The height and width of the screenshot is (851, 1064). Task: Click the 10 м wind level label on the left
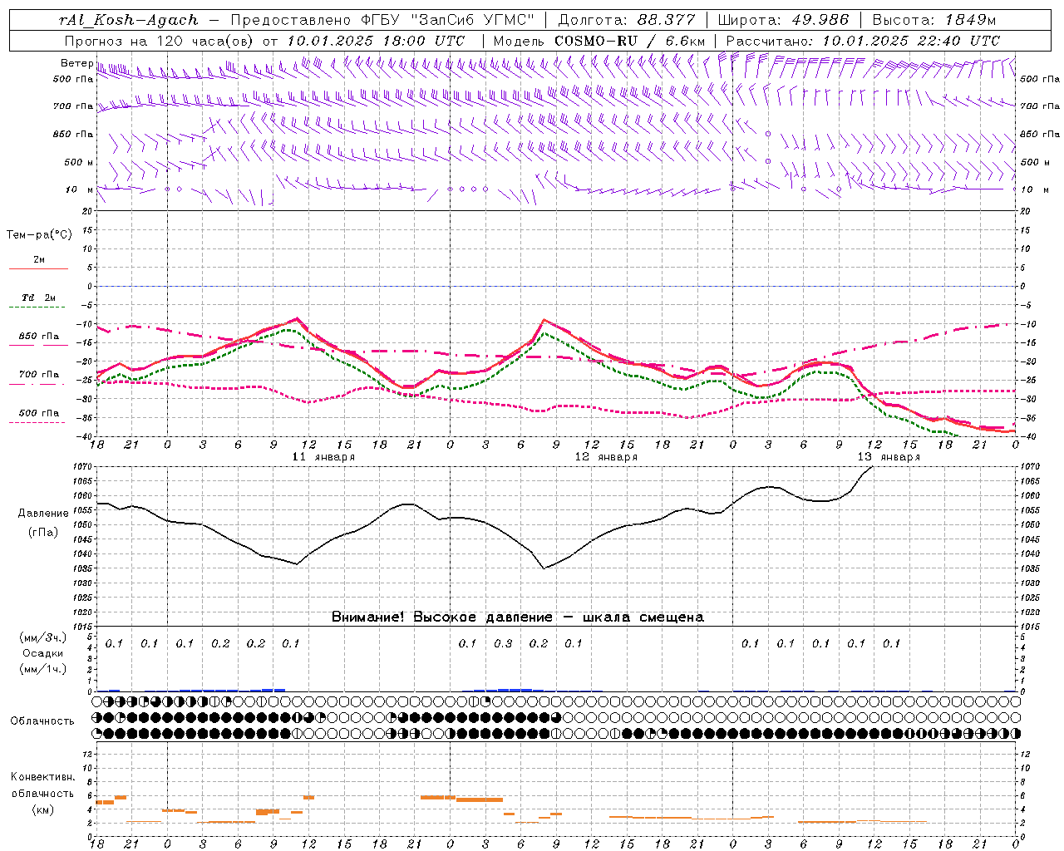80,189
